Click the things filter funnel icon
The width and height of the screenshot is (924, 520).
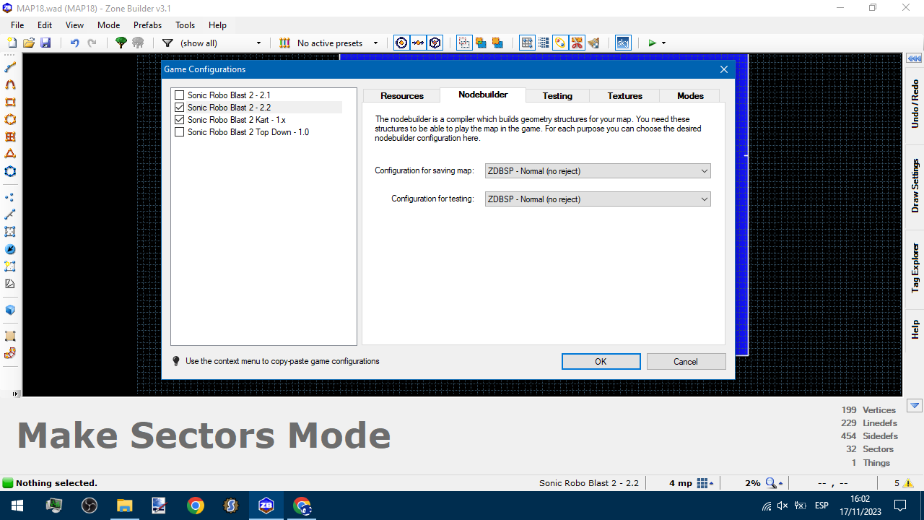pos(167,43)
